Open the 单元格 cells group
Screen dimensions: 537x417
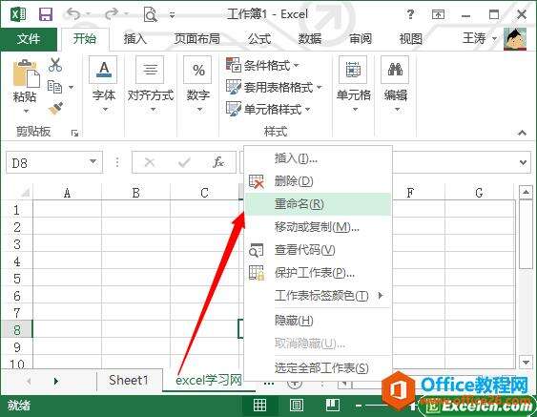click(354, 85)
